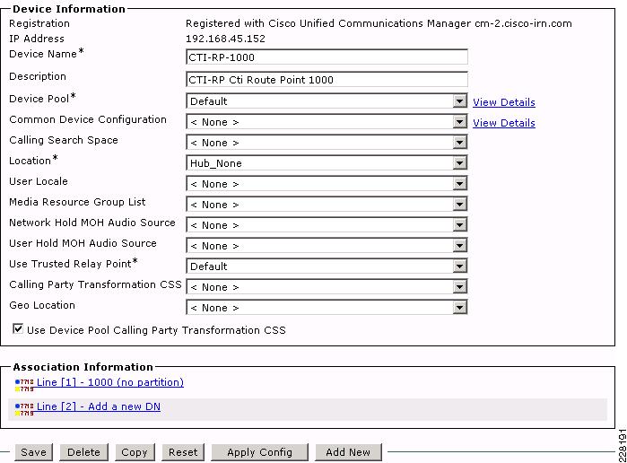Open the Media Resource Group List dropdown
Screen dimensions: 627x463
[x=327, y=205]
